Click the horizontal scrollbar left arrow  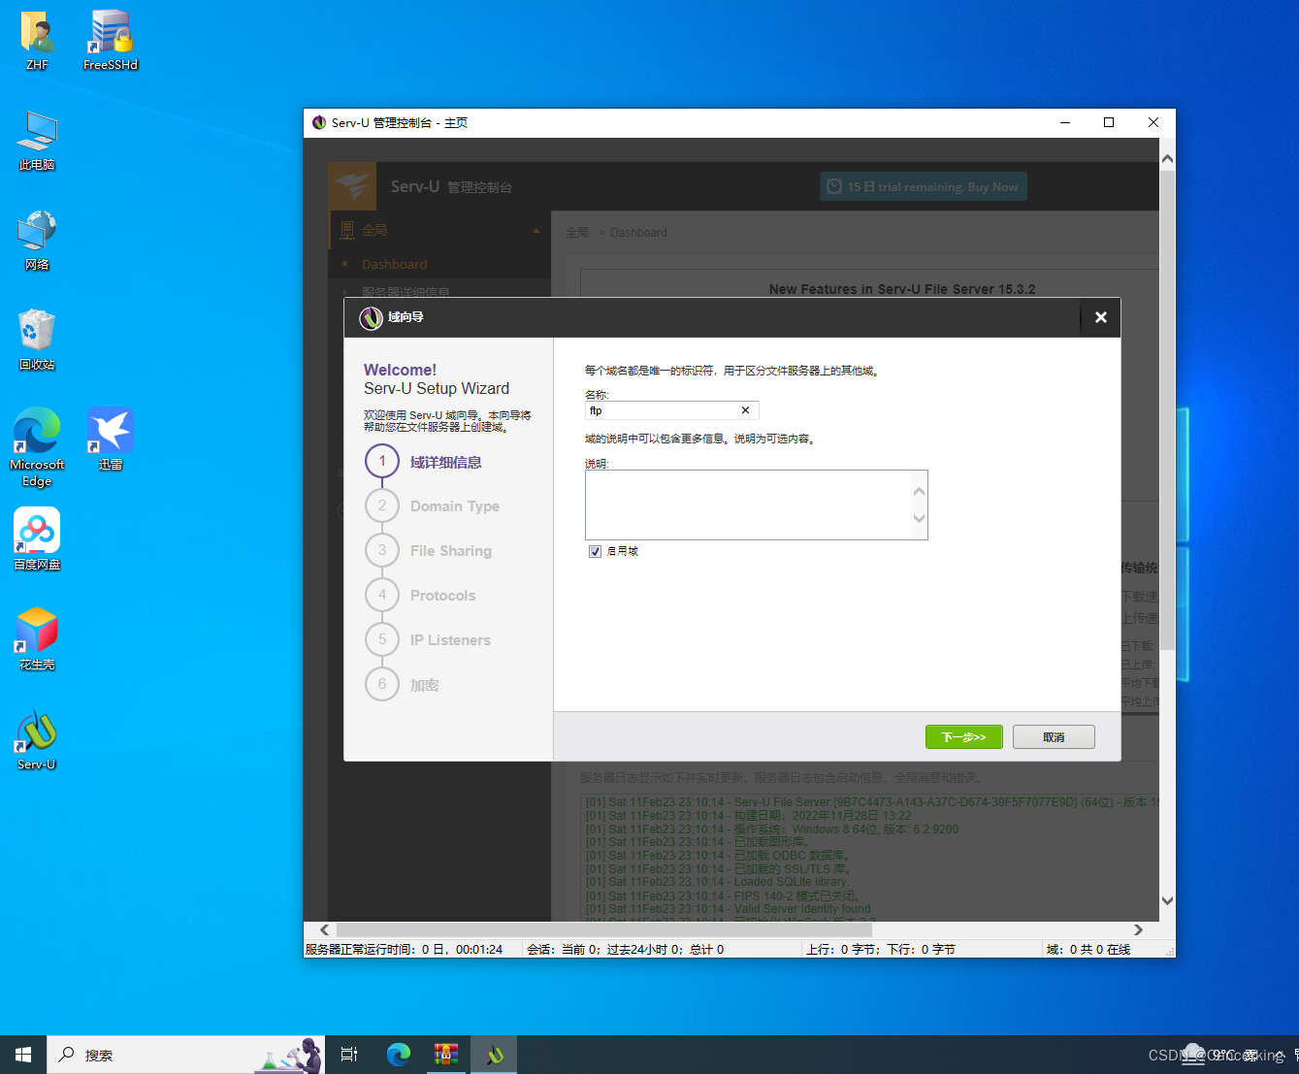(325, 929)
